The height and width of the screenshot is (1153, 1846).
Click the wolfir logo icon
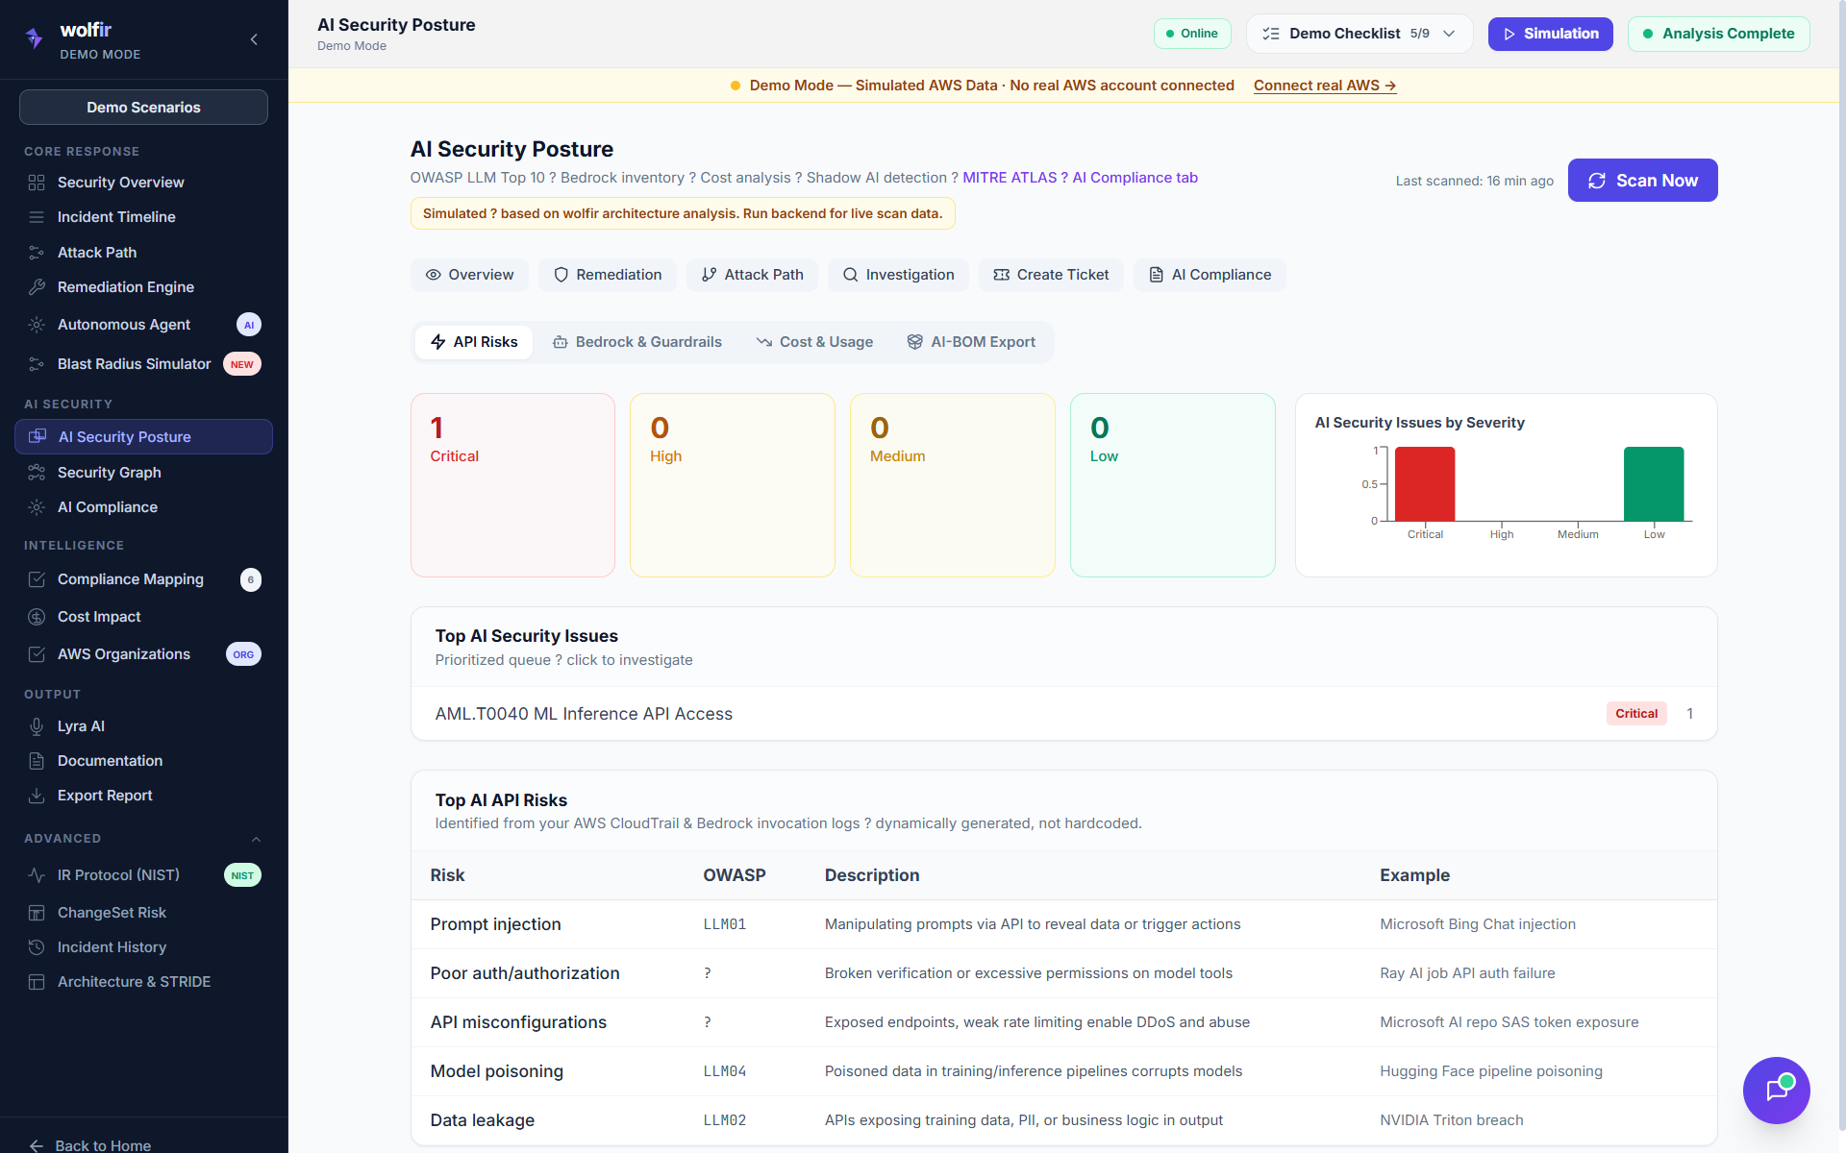(35, 38)
